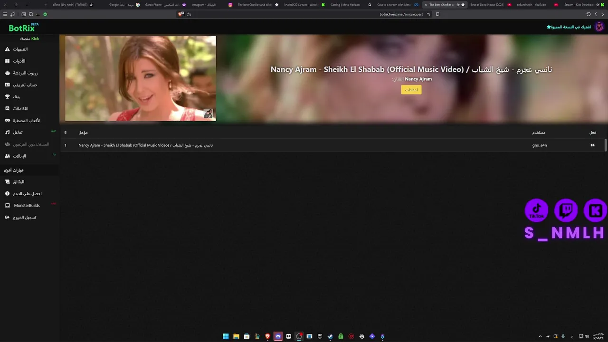Open get support (احصل على الدعم) page
The image size is (608, 342).
pos(23,194)
